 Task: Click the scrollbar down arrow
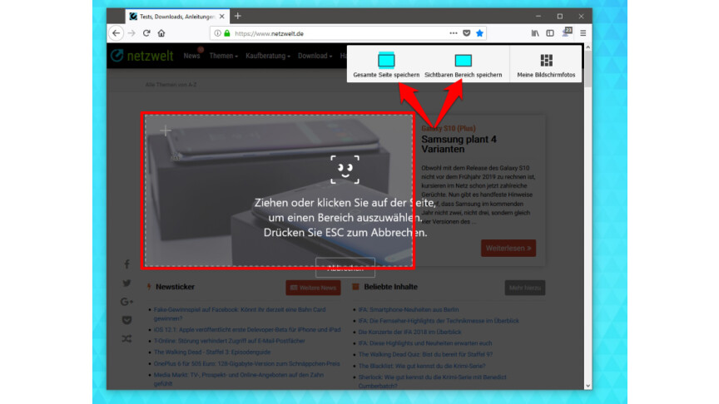click(x=588, y=386)
